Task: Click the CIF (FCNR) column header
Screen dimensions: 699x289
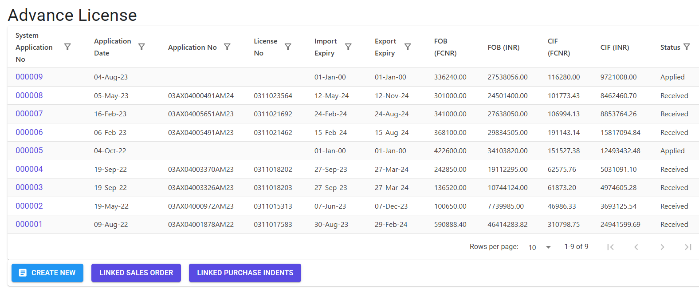Action: 559,47
